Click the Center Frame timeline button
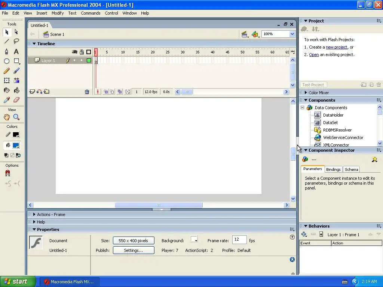This screenshot has height=287, width=383. point(98,92)
